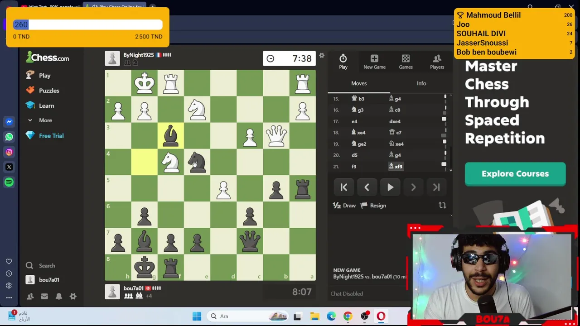Open board settings gear beside the clock

[x=322, y=55]
